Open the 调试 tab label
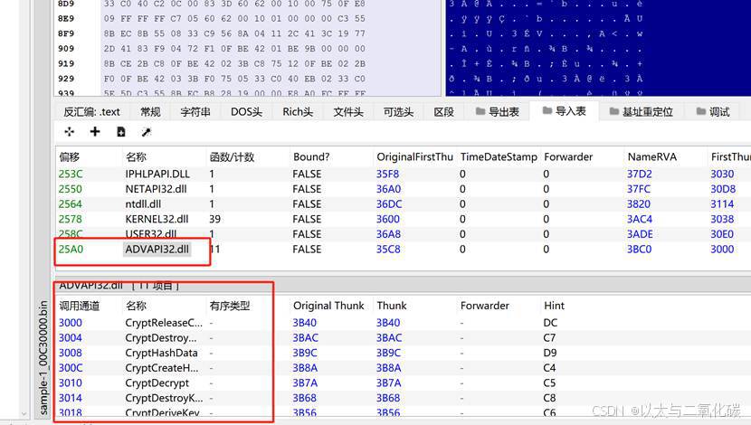751x425 pixels. click(x=719, y=111)
